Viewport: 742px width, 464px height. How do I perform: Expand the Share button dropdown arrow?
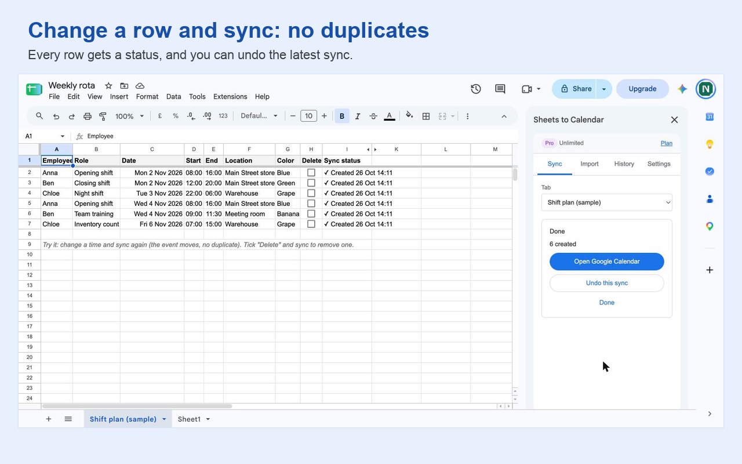click(x=604, y=89)
